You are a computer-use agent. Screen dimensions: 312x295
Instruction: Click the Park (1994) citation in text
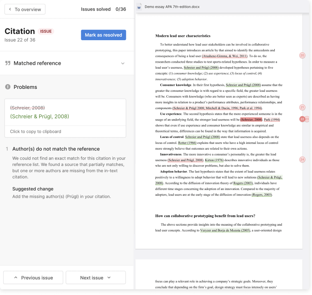[272, 120]
